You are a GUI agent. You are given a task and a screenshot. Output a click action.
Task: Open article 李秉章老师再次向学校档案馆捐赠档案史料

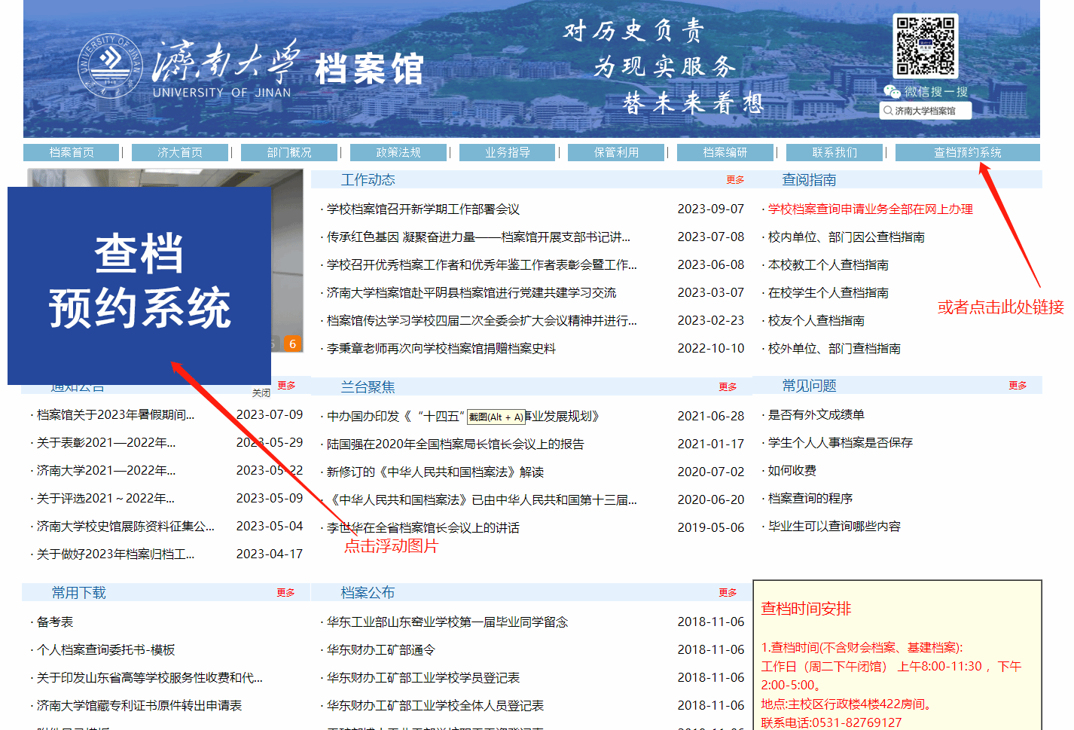(x=441, y=348)
